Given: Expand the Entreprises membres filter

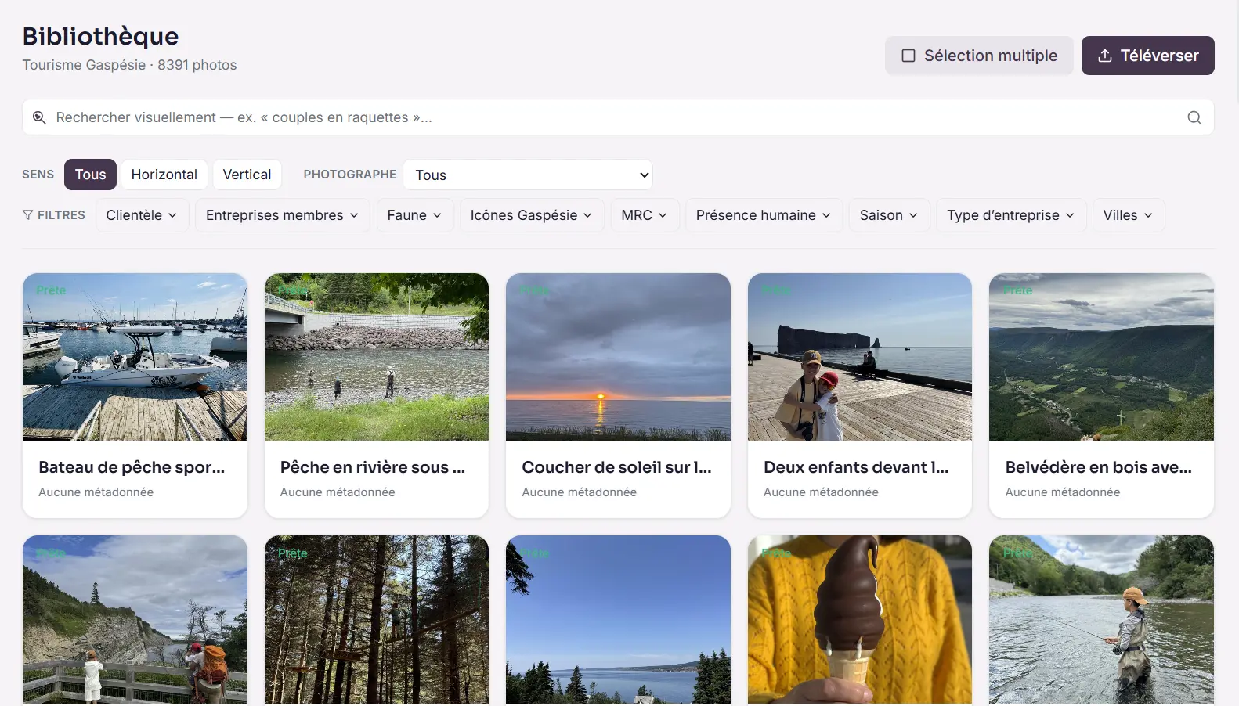Looking at the screenshot, I should [x=282, y=215].
